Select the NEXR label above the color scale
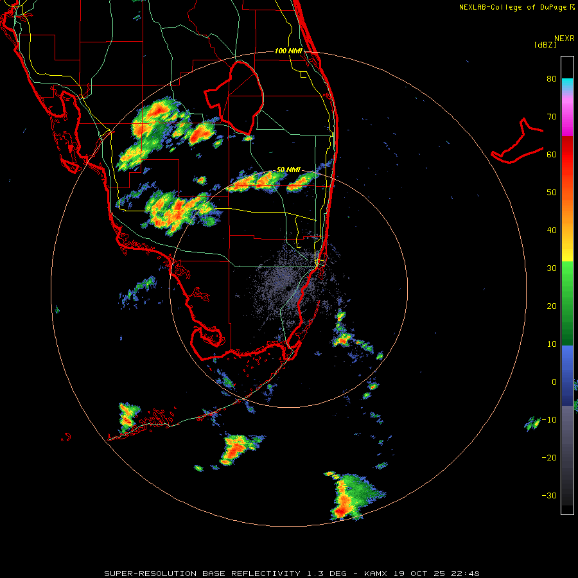 coord(565,39)
